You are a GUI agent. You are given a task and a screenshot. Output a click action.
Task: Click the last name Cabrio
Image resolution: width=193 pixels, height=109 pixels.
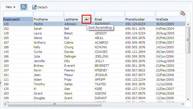(69, 43)
